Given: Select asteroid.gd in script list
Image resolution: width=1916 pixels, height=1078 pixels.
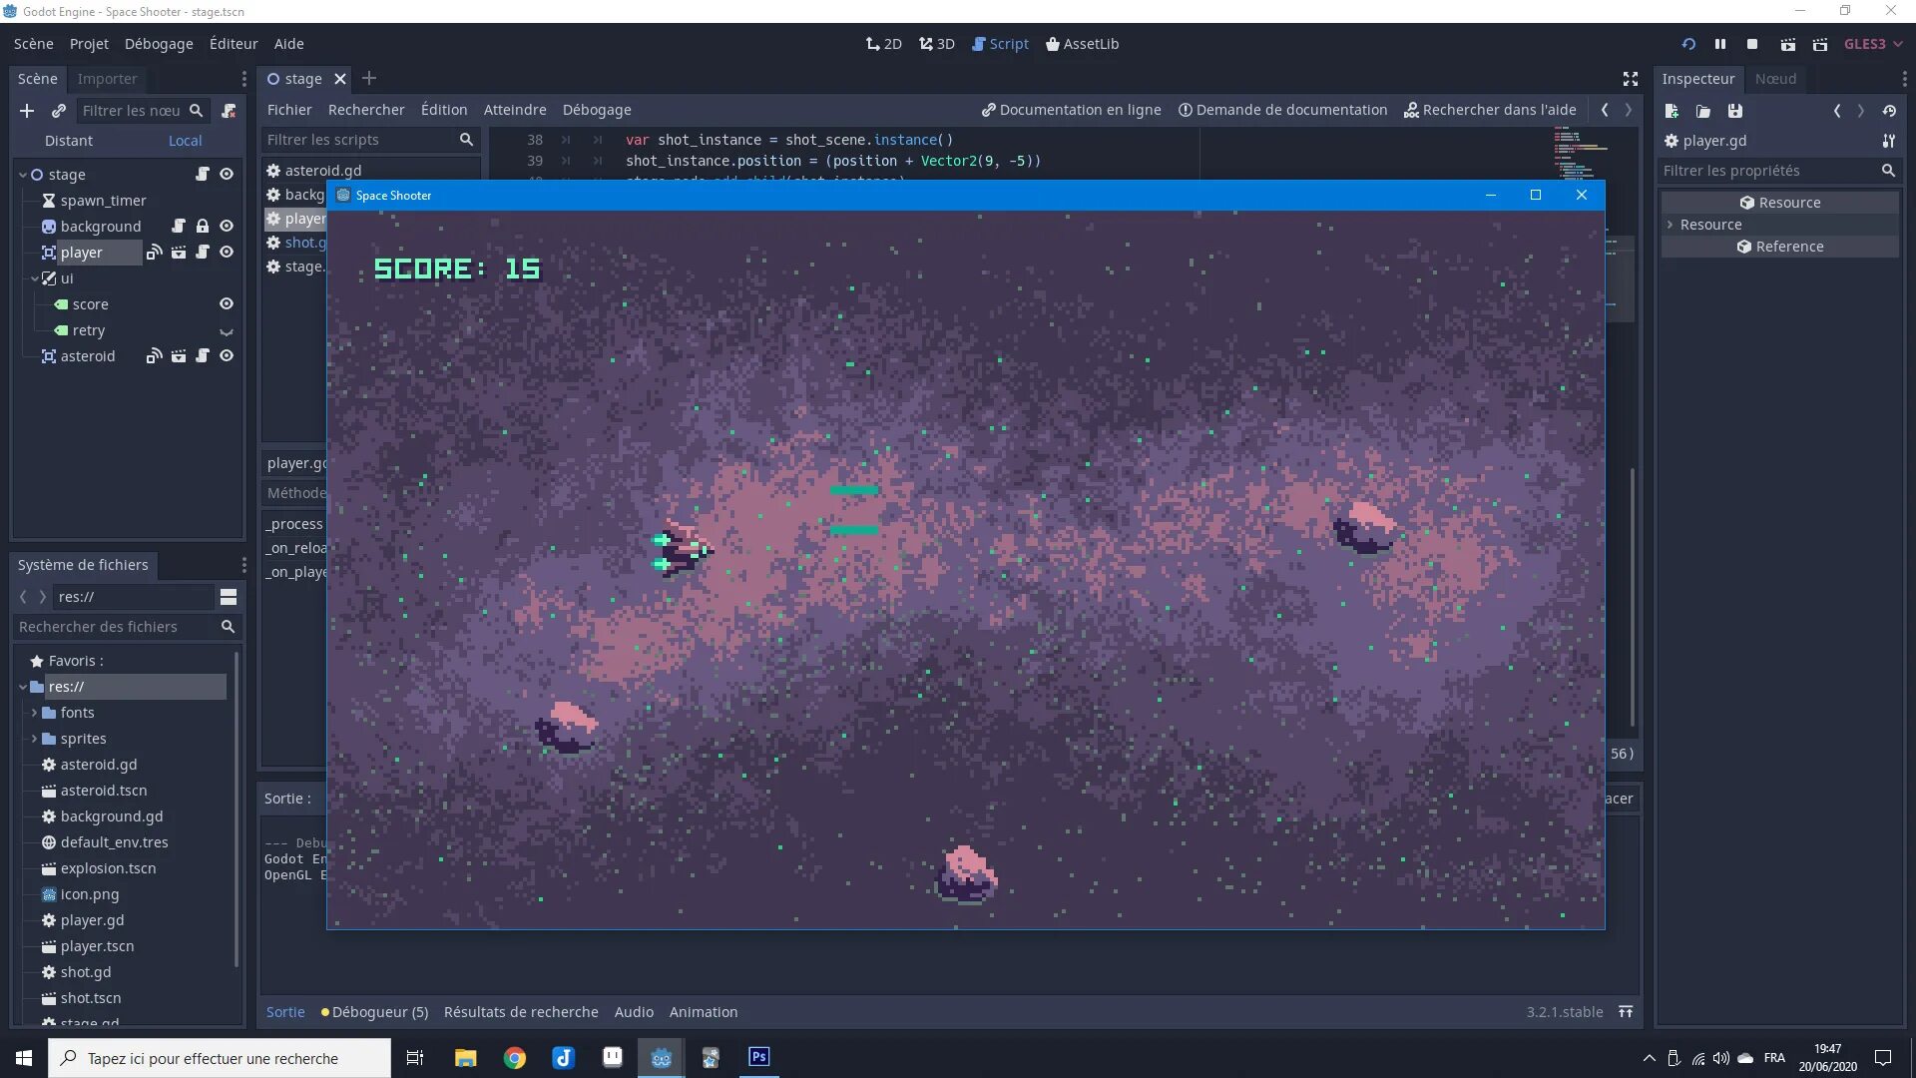Looking at the screenshot, I should pyautogui.click(x=322, y=171).
